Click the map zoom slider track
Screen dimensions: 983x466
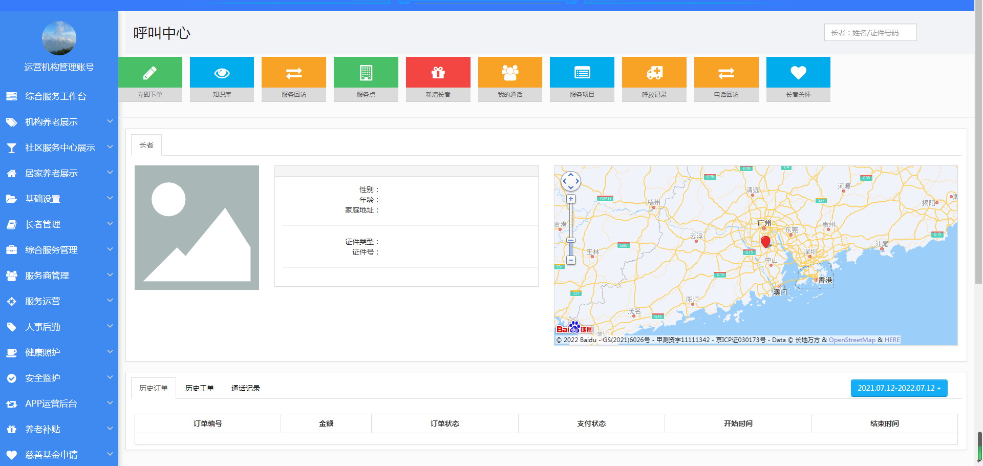571,220
